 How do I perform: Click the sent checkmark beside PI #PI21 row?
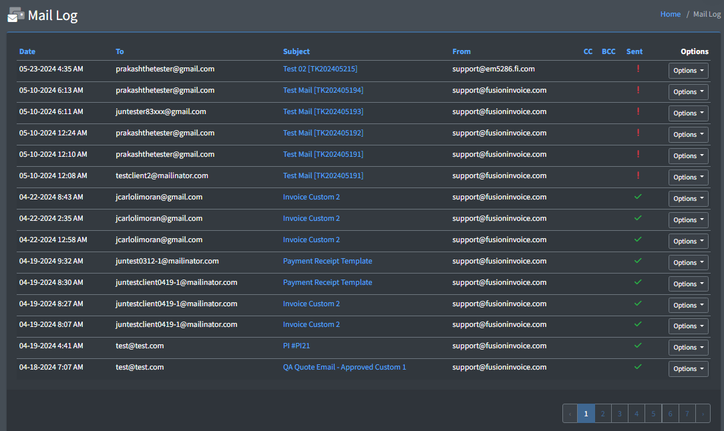coord(638,346)
